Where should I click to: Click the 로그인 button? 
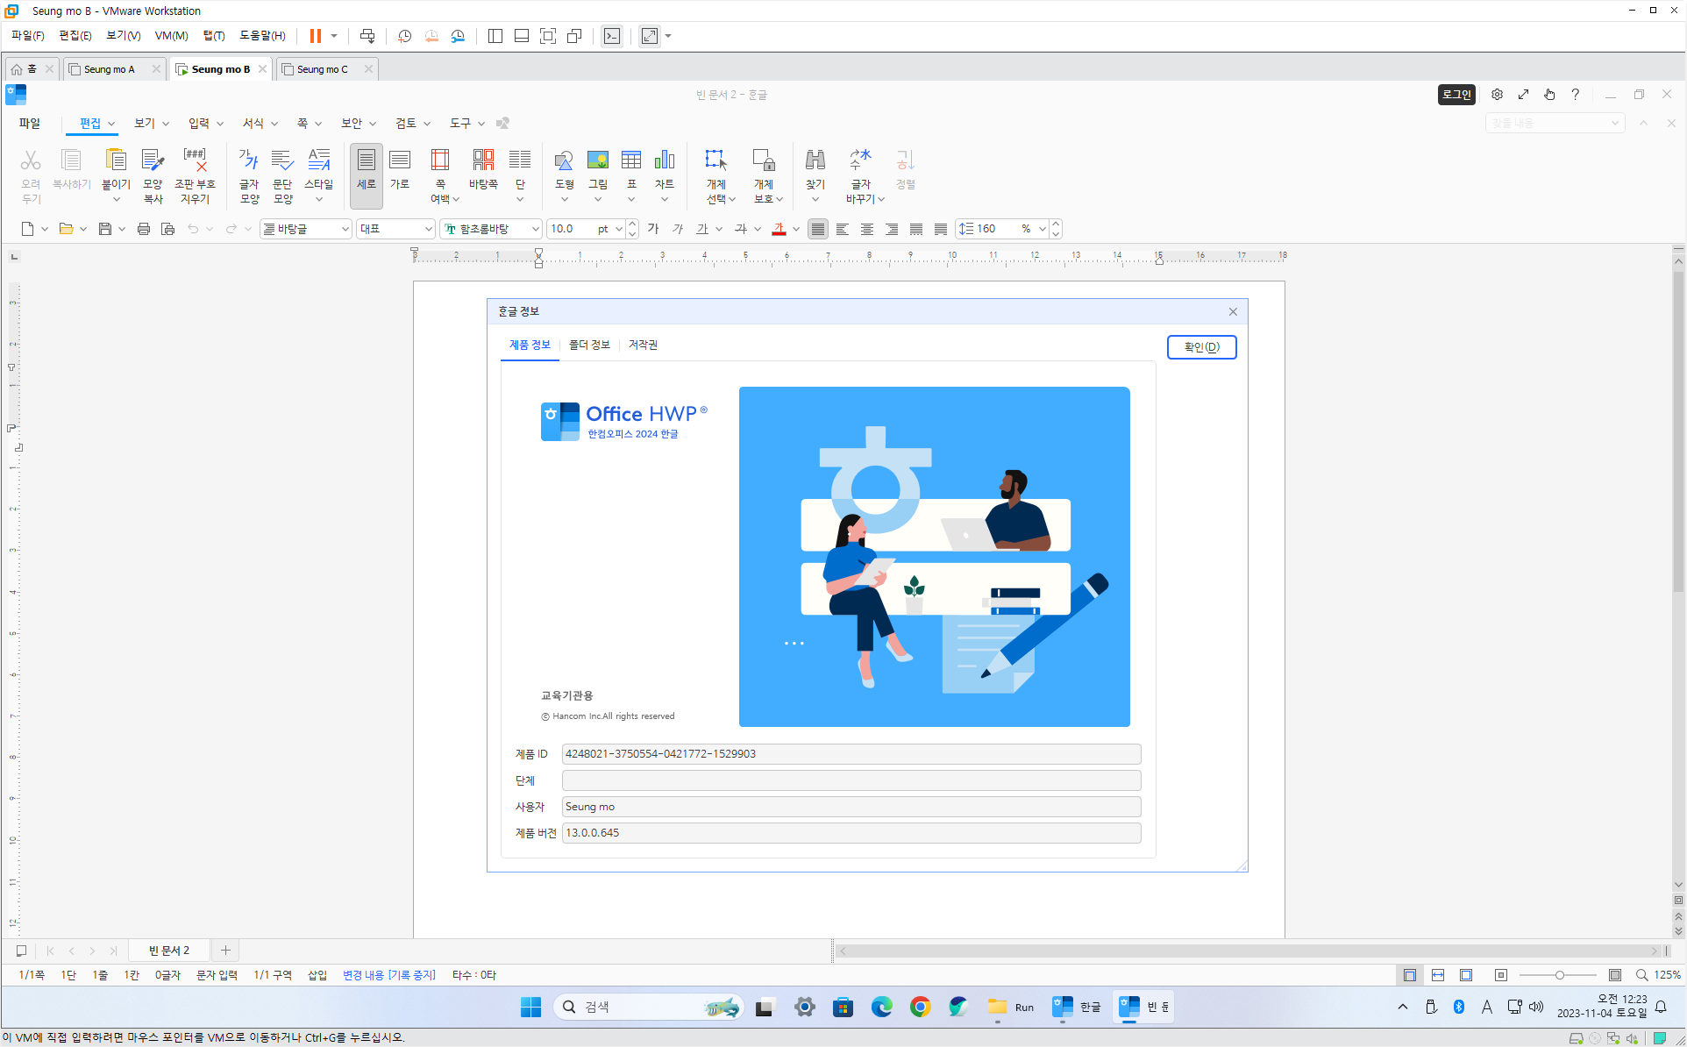pos(1456,95)
